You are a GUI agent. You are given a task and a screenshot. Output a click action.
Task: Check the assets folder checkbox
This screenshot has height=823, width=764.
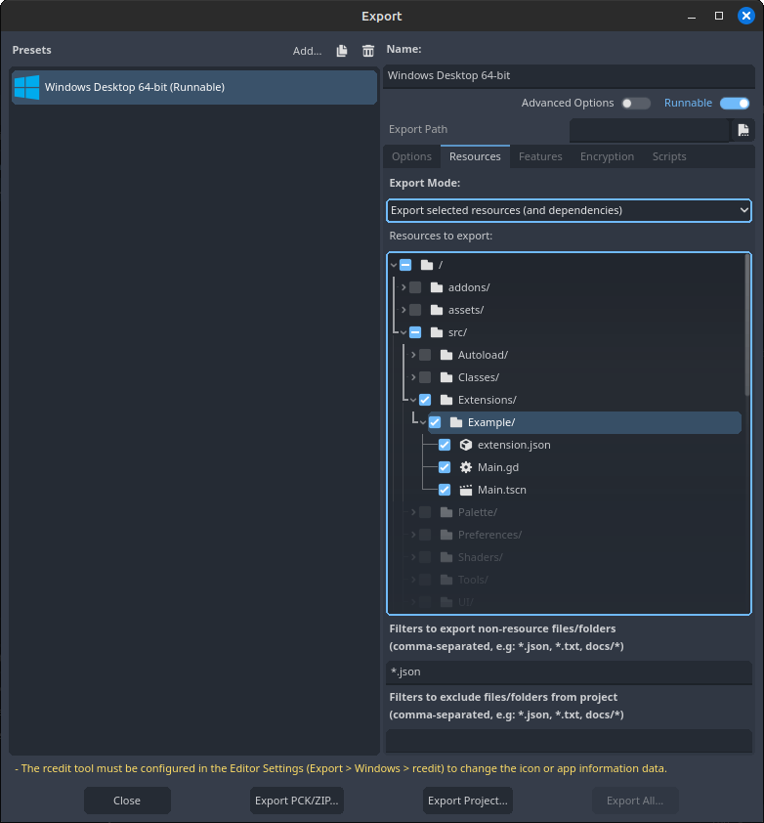pyautogui.click(x=415, y=310)
